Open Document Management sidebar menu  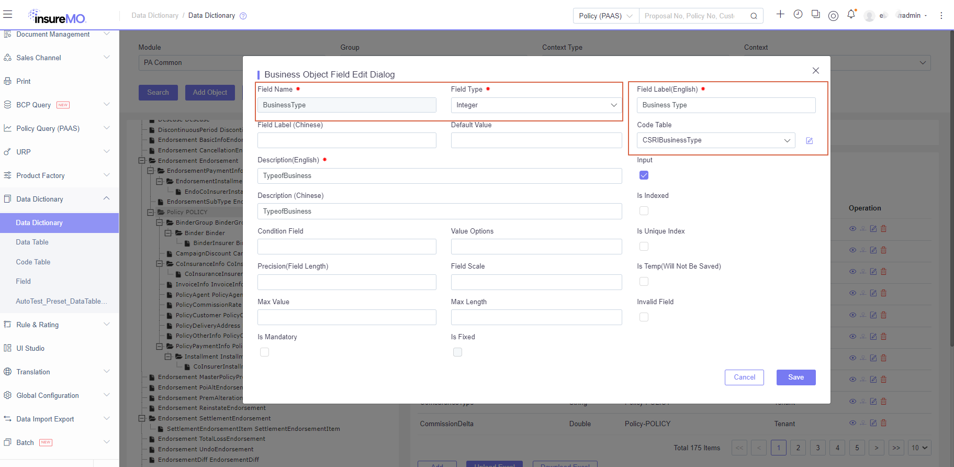click(x=59, y=35)
